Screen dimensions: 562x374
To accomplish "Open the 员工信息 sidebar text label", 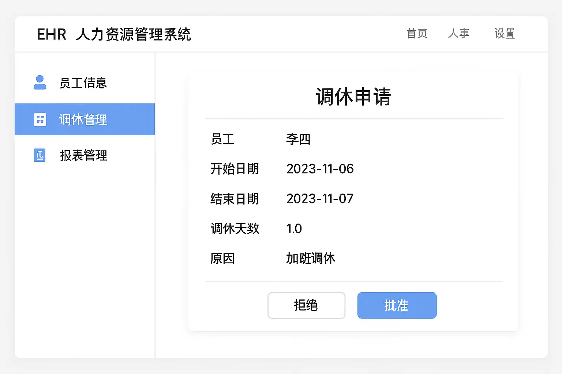I will [83, 83].
